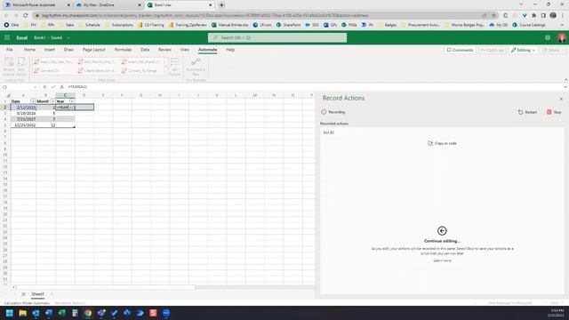
Task: Click the Restart recording icon
Action: tap(520, 112)
